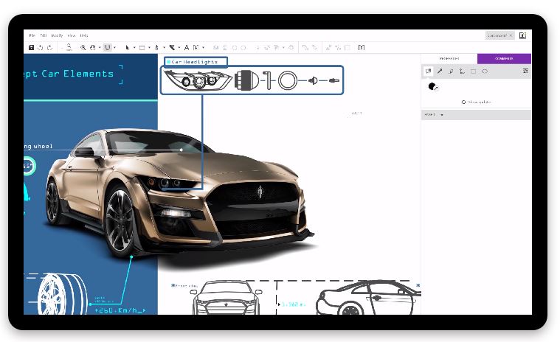Open the View menu
560x342 pixels.
point(72,35)
